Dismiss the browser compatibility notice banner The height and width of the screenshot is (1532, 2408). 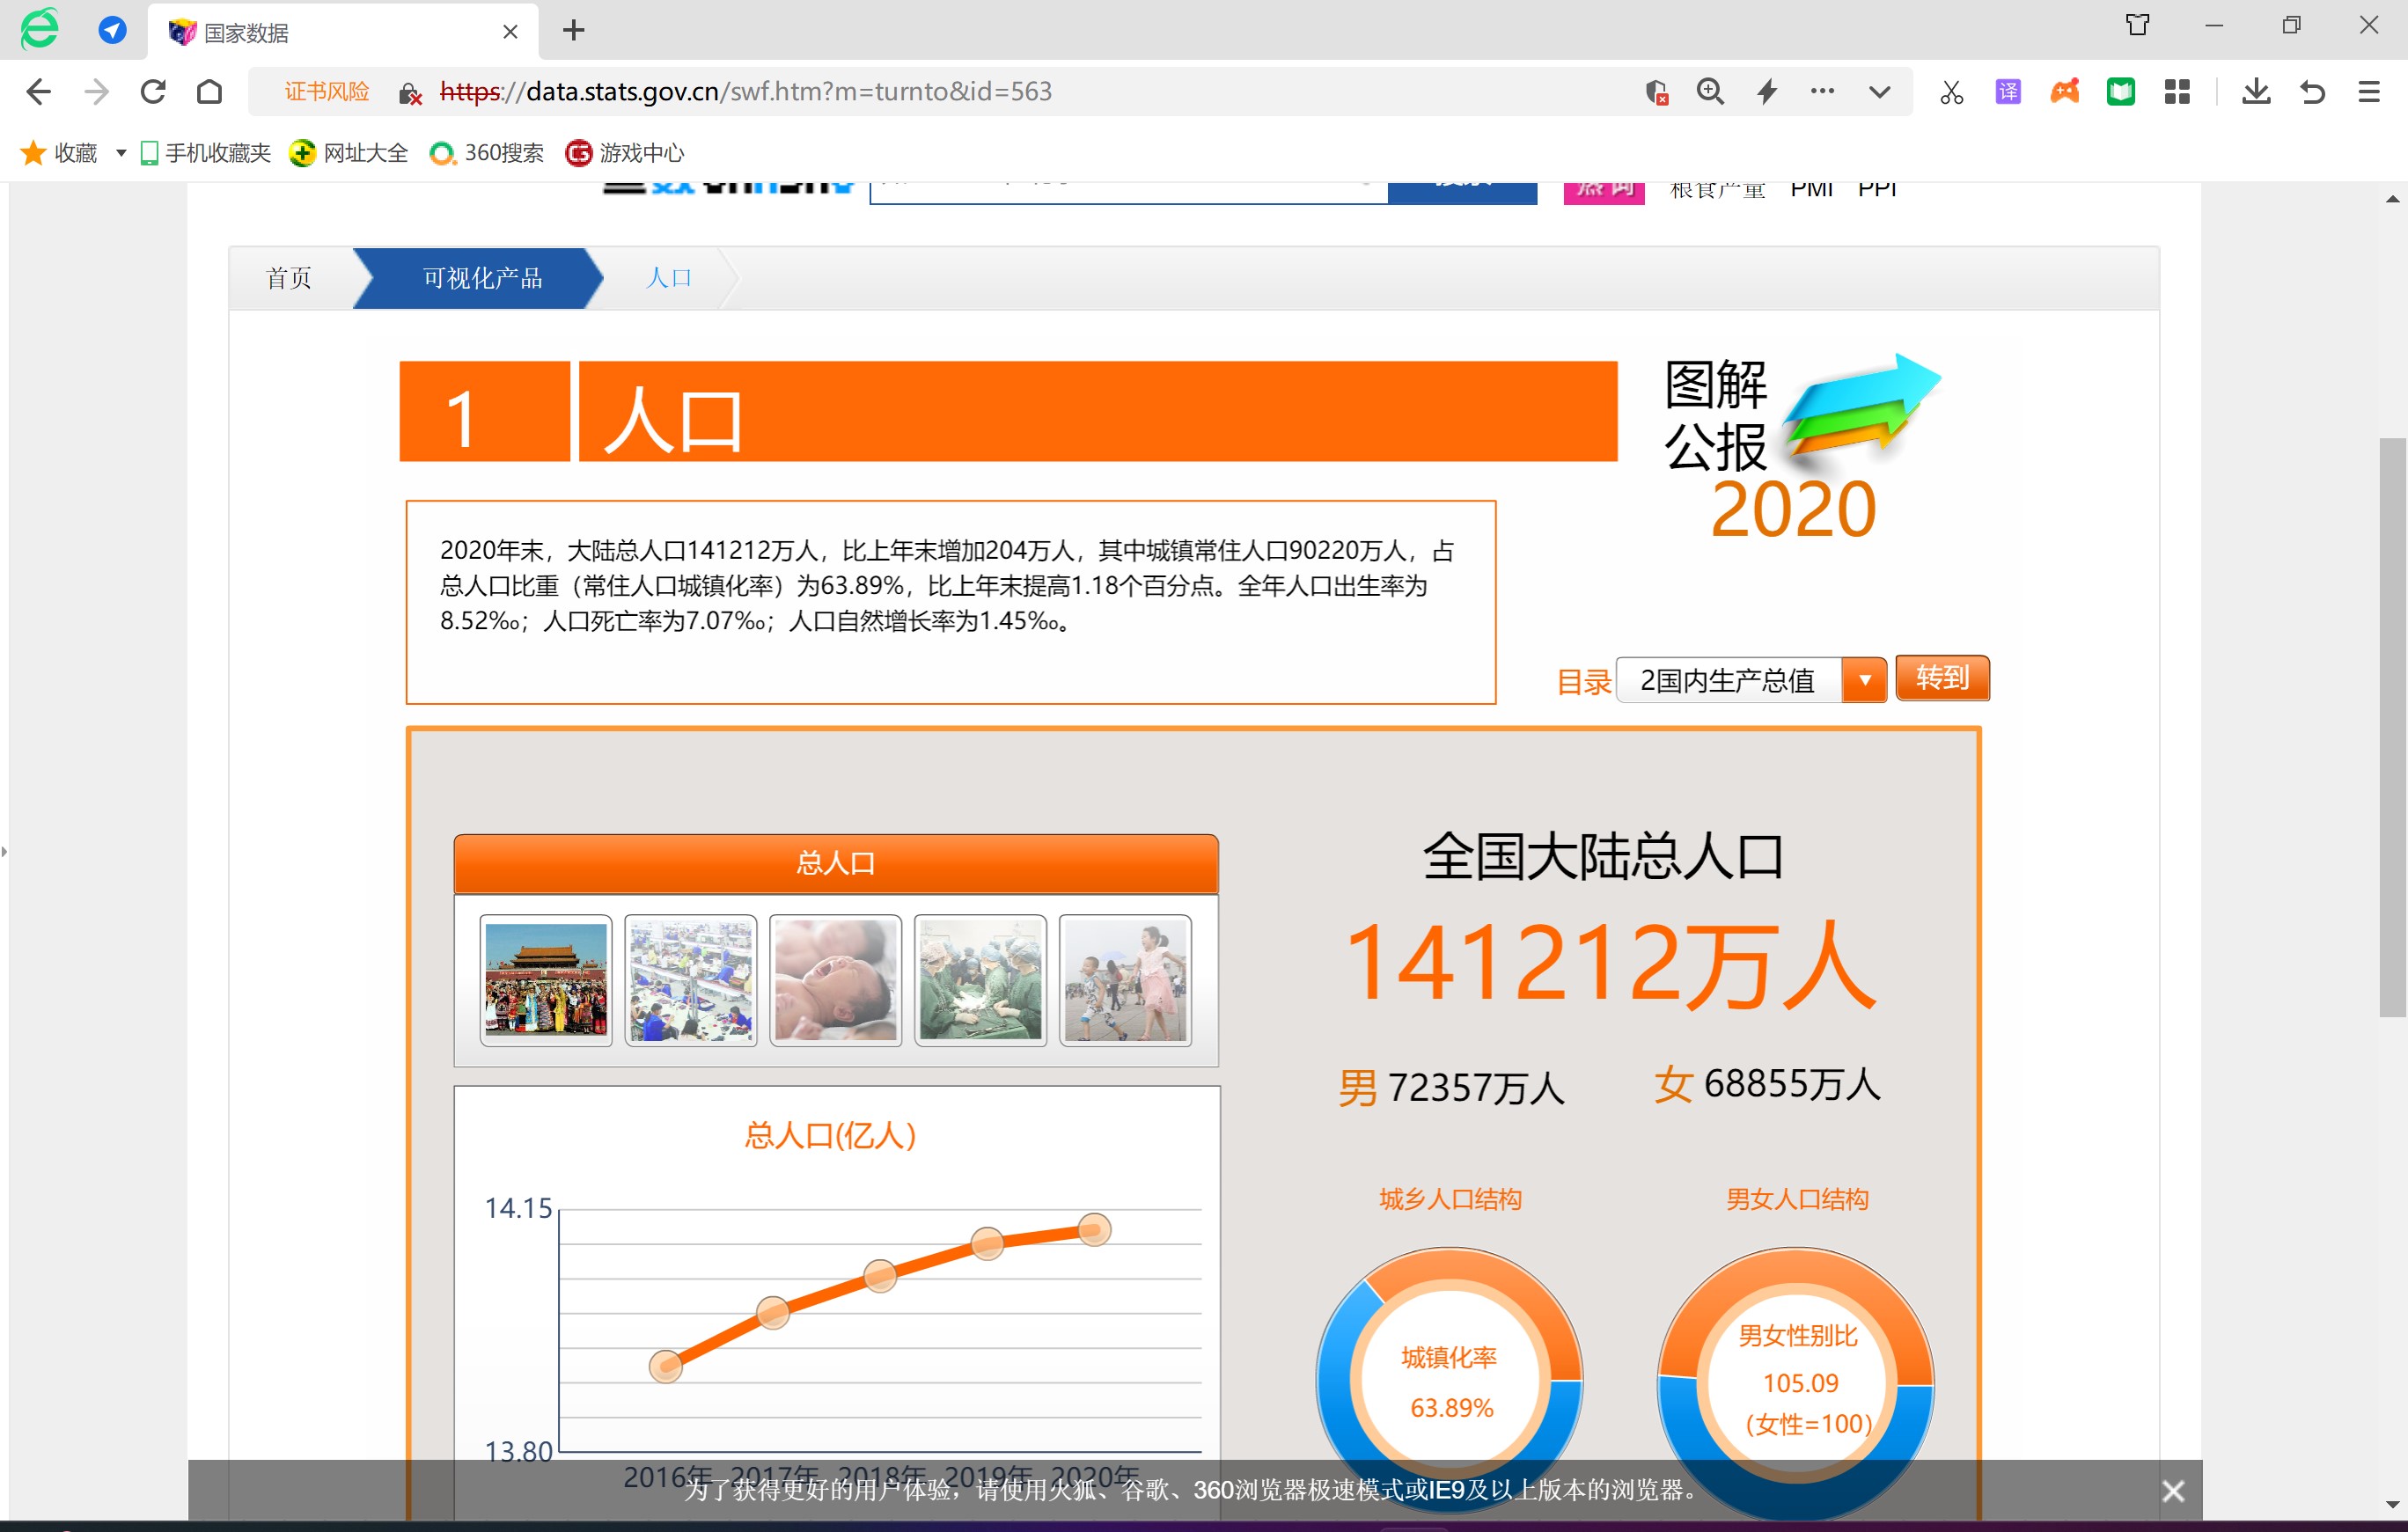[x=2172, y=1491]
